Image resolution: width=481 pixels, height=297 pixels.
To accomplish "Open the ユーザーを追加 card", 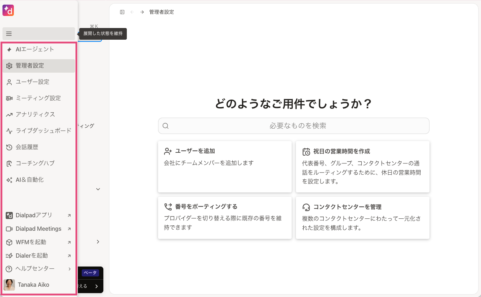I will point(225,167).
